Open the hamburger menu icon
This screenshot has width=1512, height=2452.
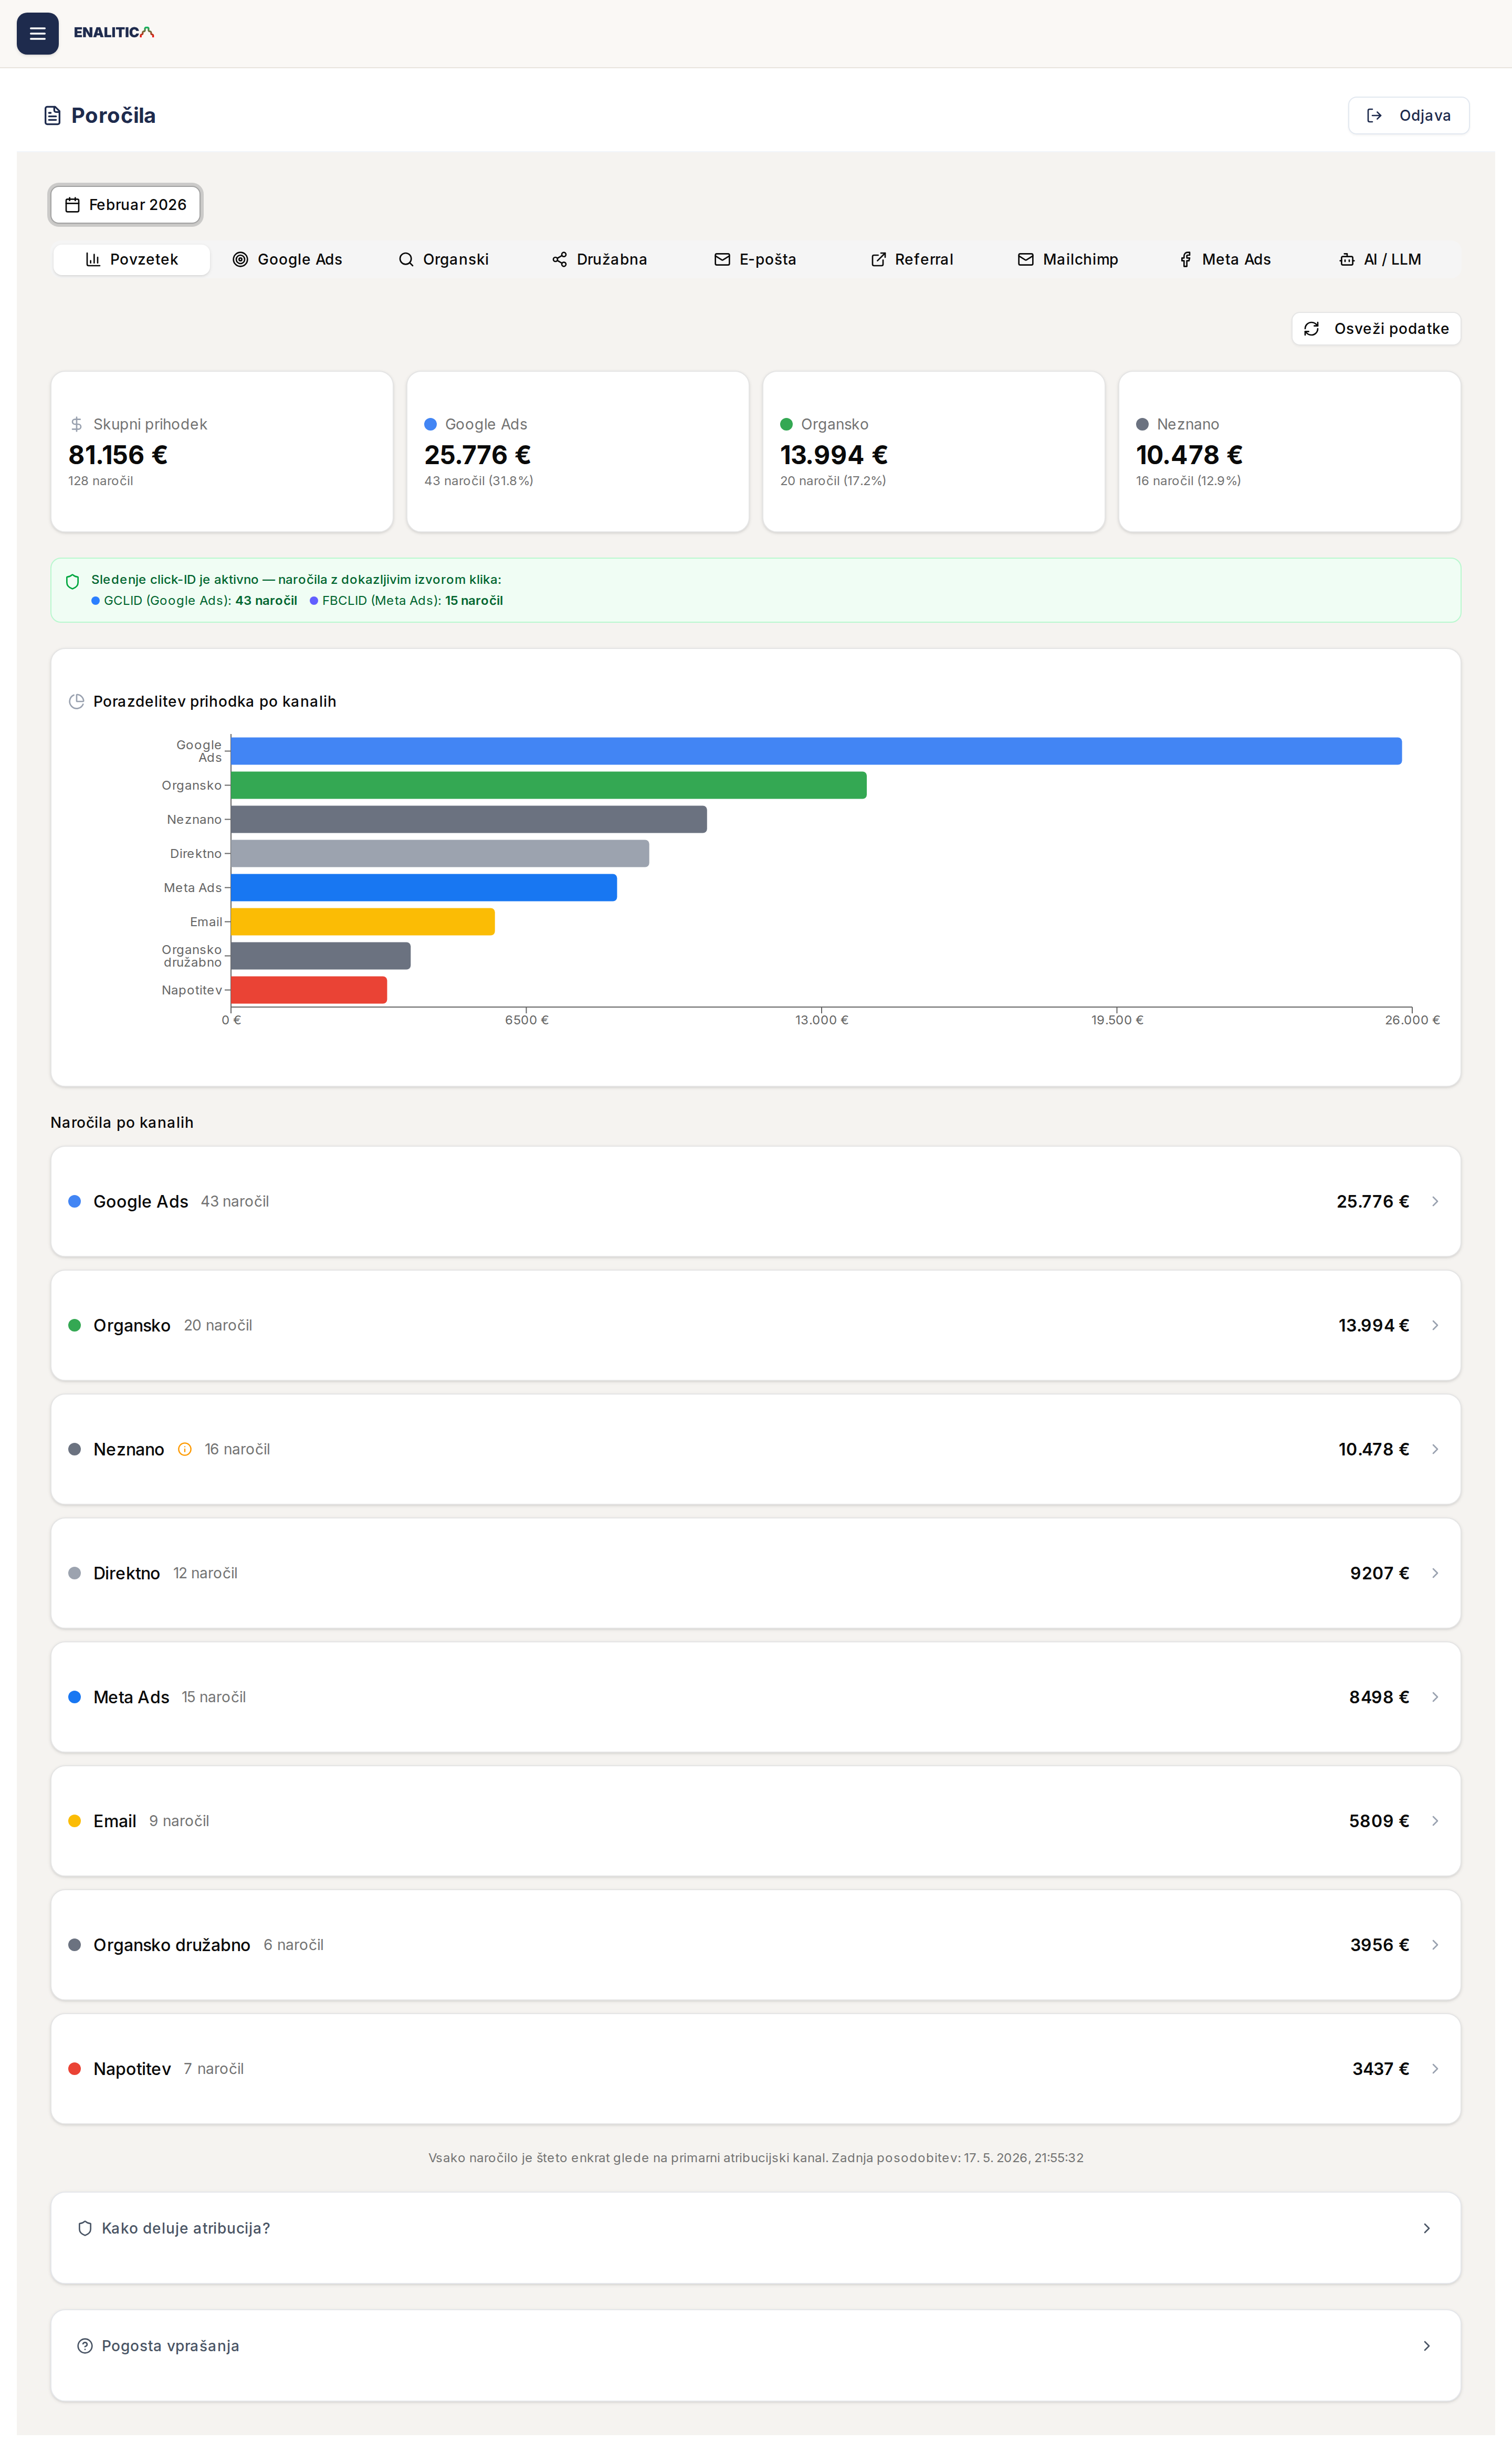click(x=37, y=34)
